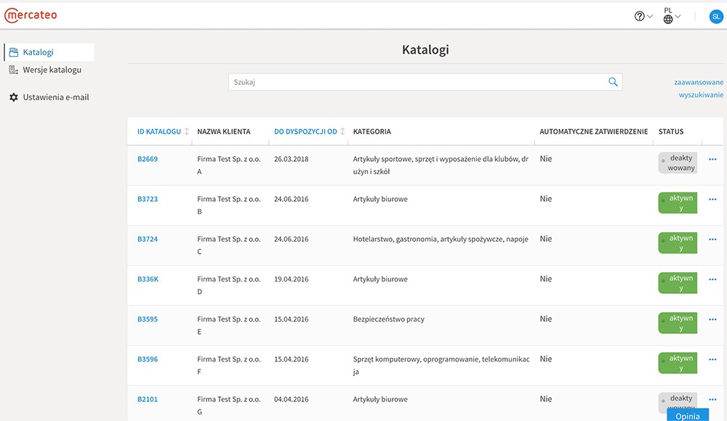Sort by ID KATALOGU column

point(163,131)
